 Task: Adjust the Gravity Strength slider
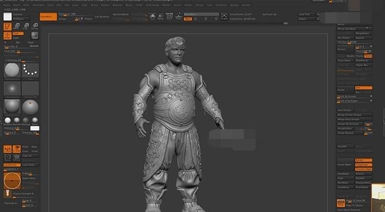click(26, 195)
